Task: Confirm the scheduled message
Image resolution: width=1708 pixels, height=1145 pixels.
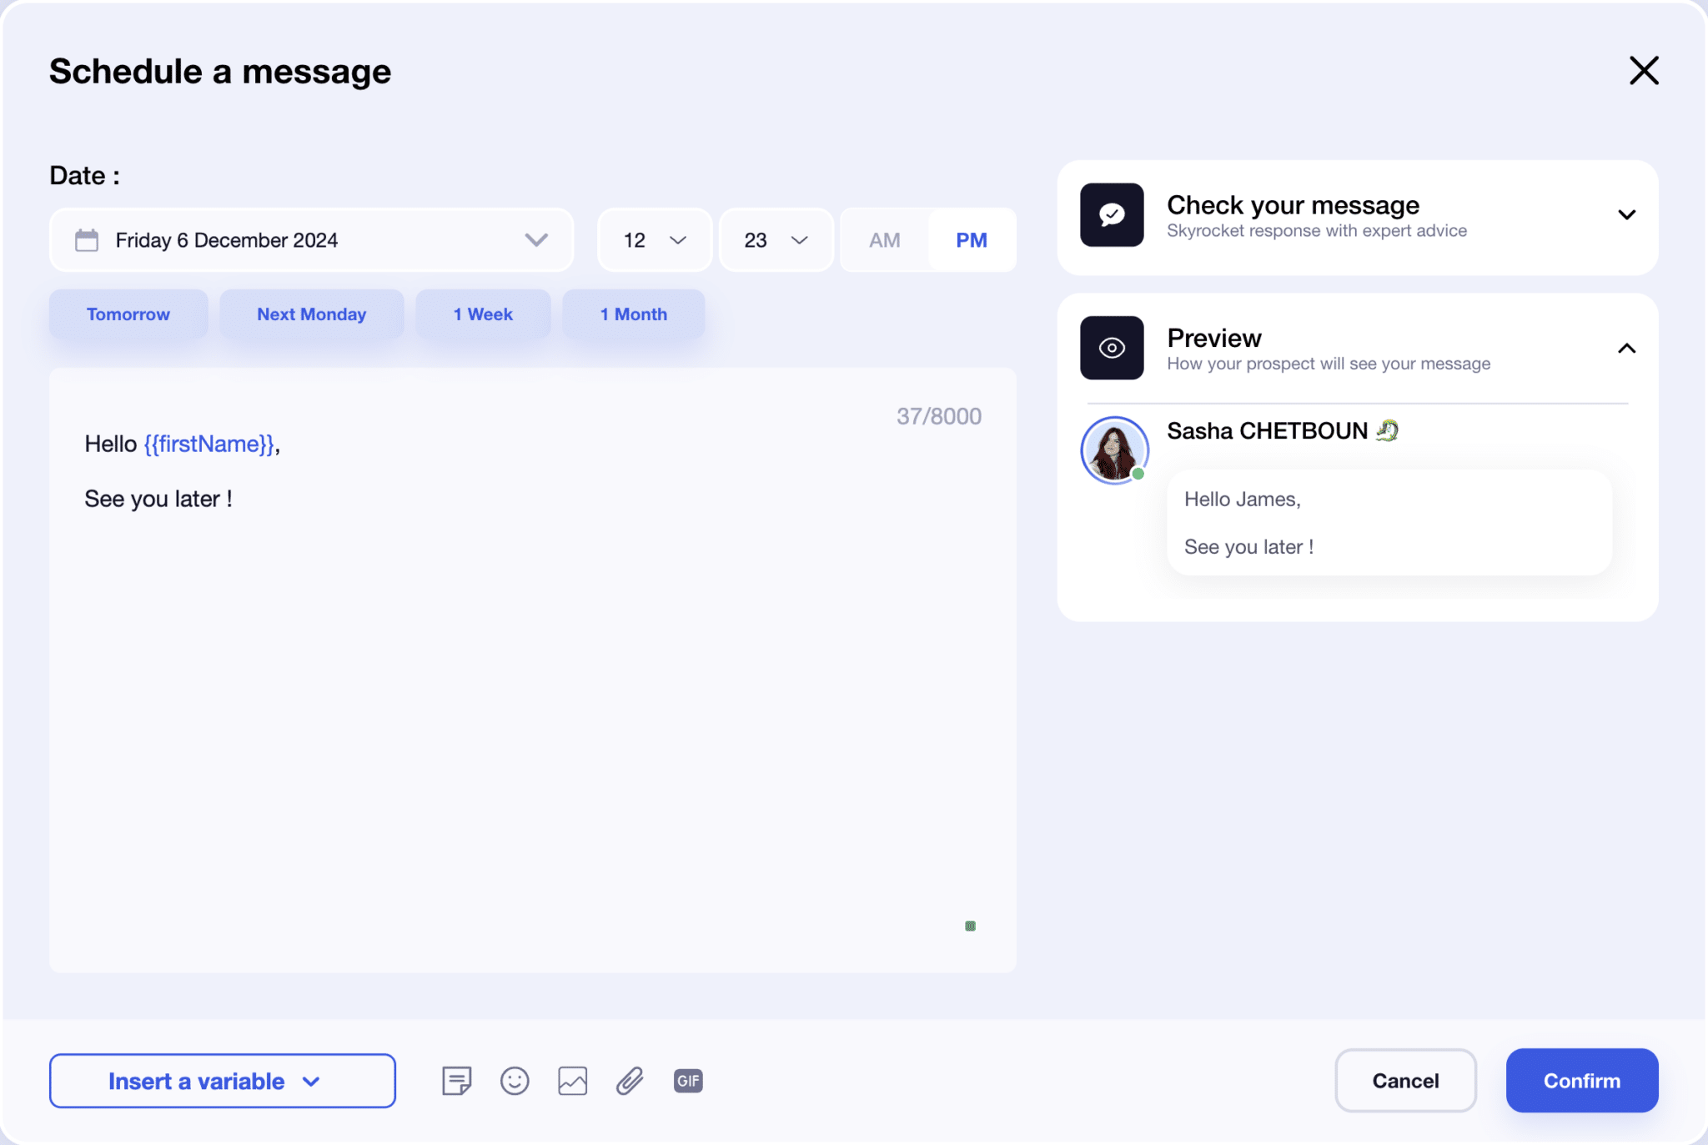Action: [x=1581, y=1081]
